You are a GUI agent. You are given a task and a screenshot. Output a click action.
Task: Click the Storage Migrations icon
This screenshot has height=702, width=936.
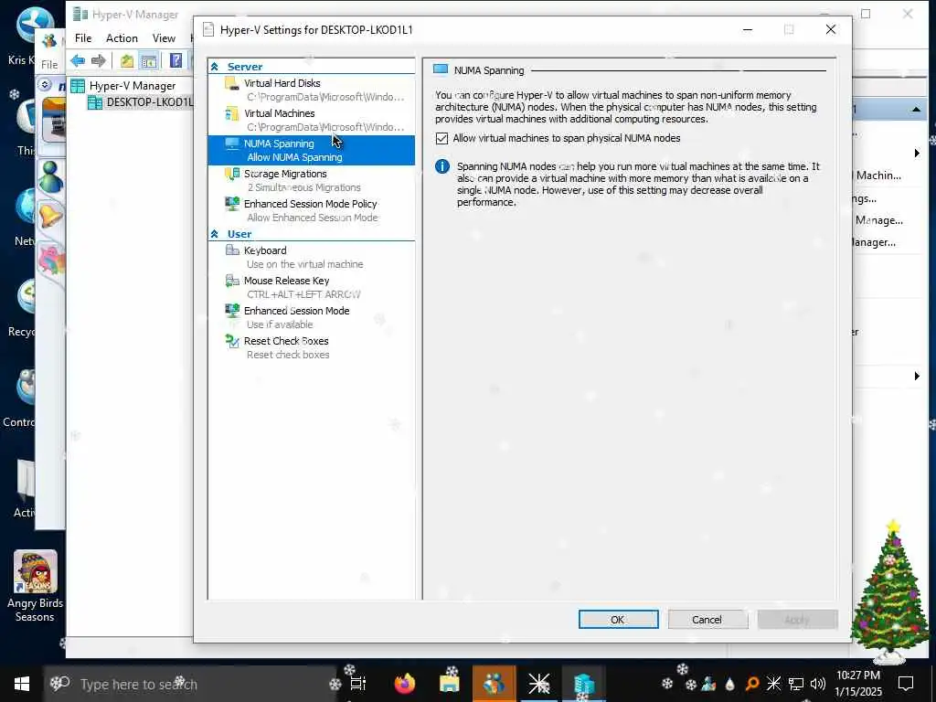tap(231, 174)
